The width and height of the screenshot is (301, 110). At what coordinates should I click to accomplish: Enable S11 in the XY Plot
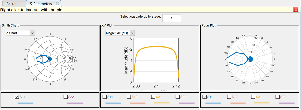(x=105, y=97)
